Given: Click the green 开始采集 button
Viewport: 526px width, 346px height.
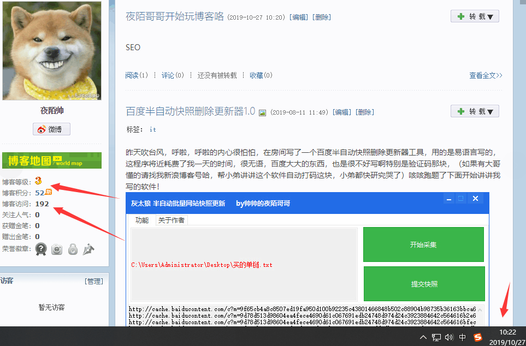Looking at the screenshot, I should pyautogui.click(x=423, y=245).
